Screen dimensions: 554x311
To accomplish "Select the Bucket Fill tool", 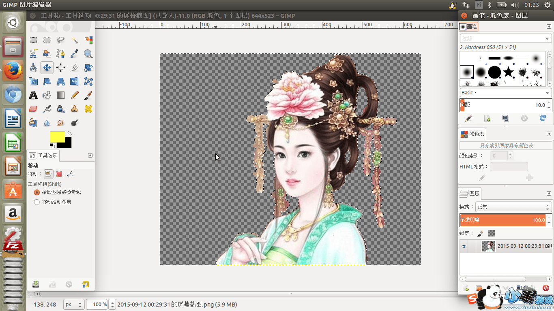I will point(47,95).
